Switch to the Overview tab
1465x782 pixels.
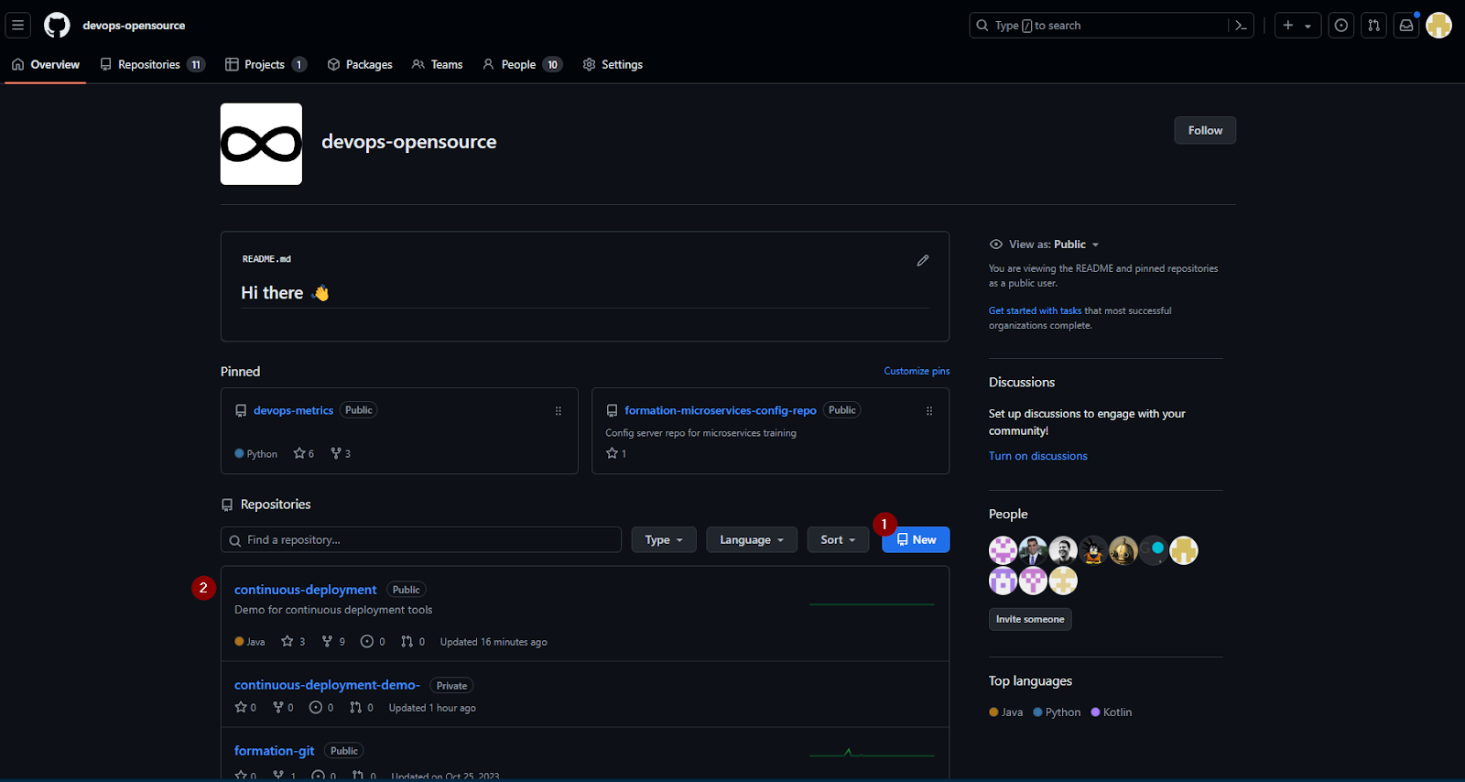pos(46,65)
